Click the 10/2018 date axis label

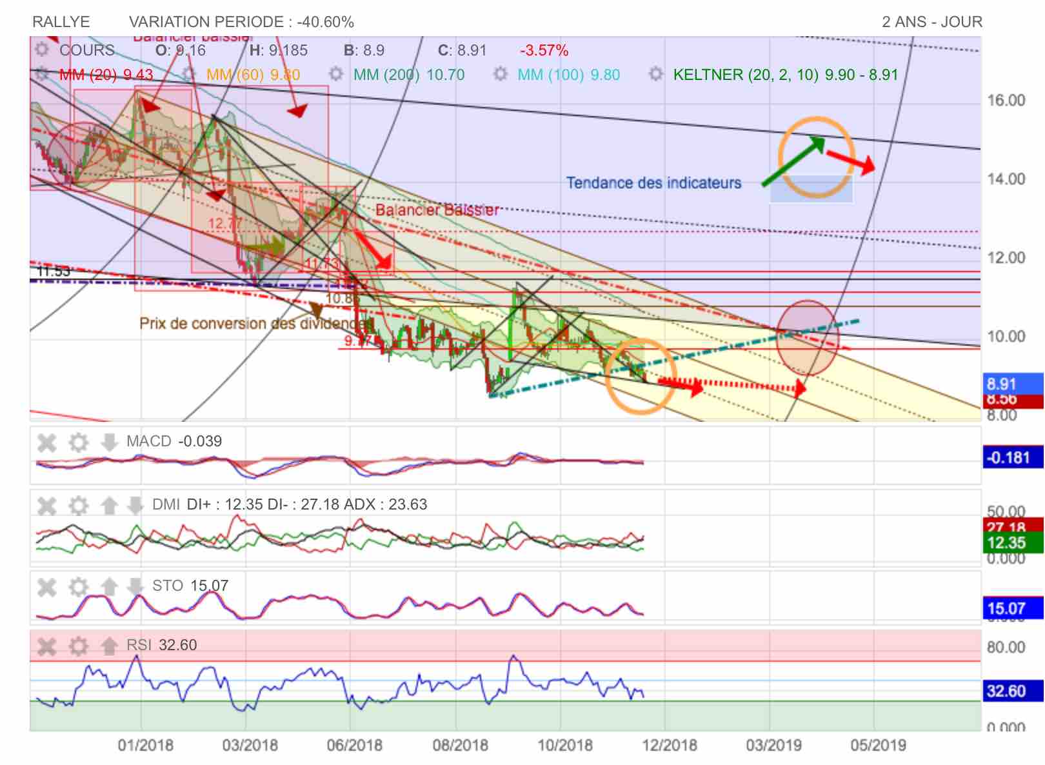point(565,745)
